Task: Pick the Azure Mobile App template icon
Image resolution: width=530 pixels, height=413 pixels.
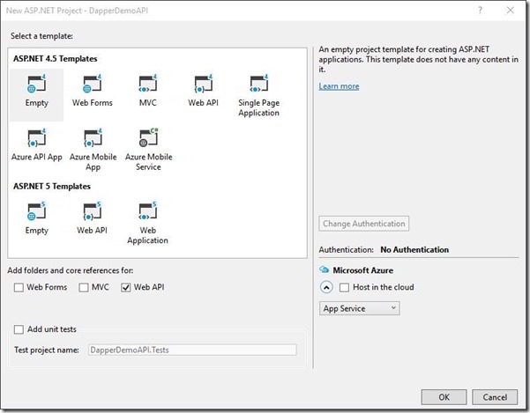Action: click(93, 137)
